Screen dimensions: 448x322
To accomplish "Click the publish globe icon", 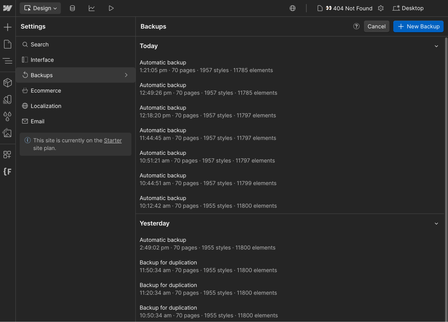I will [292, 8].
